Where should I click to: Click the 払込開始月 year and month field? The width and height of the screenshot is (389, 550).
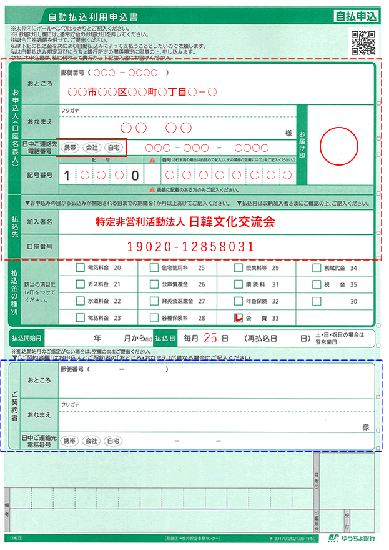click(x=99, y=338)
